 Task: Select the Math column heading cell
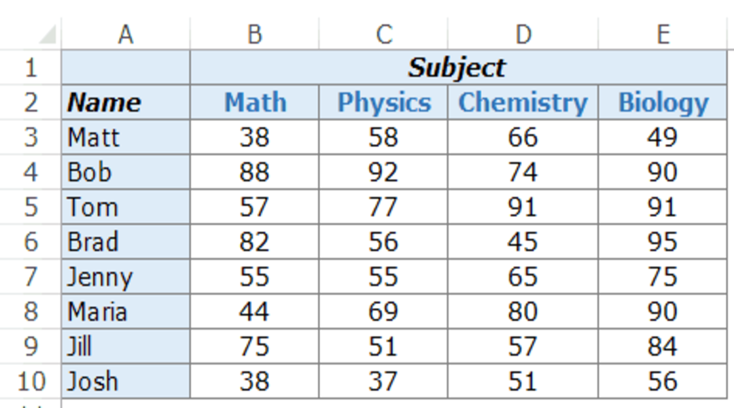point(254,102)
